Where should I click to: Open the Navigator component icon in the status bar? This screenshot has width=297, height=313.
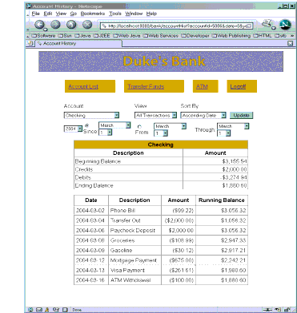coord(30,310)
